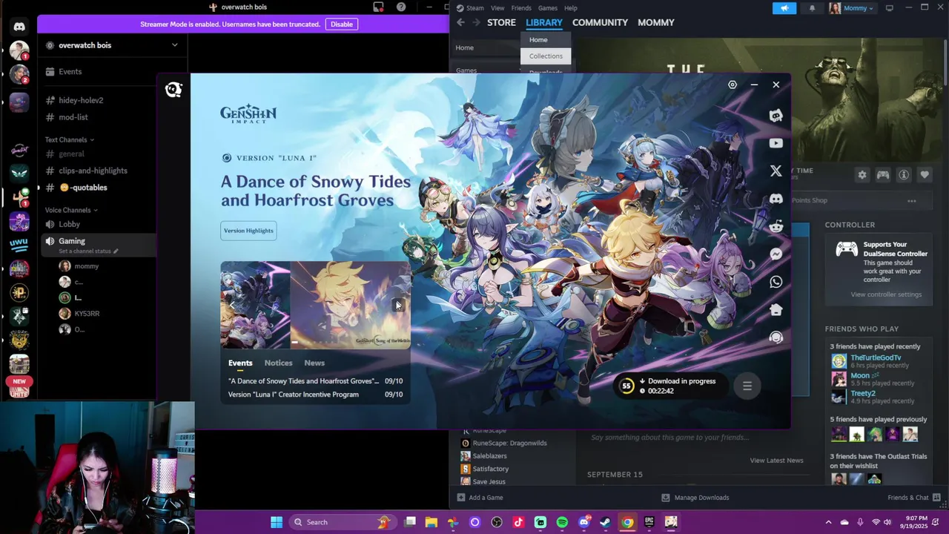Click the 55 percent download progress ring
949x534 pixels.
[626, 386]
